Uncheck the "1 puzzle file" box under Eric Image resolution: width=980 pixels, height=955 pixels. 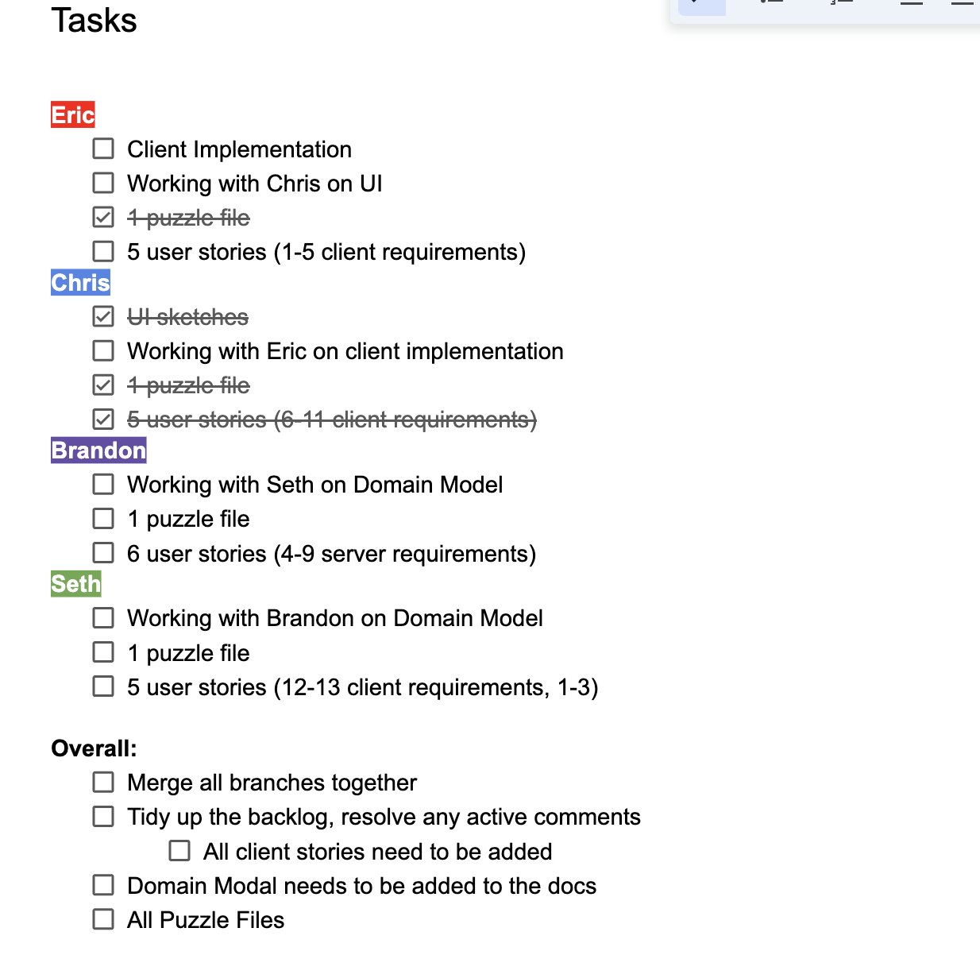point(103,217)
